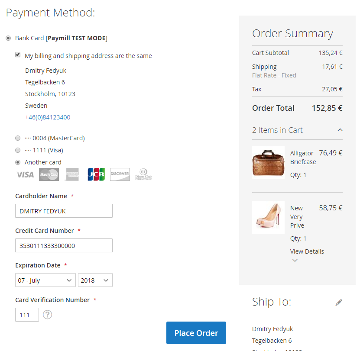Click the MasterCard logo icon
Screen dimensions: 360x351
click(x=49, y=174)
